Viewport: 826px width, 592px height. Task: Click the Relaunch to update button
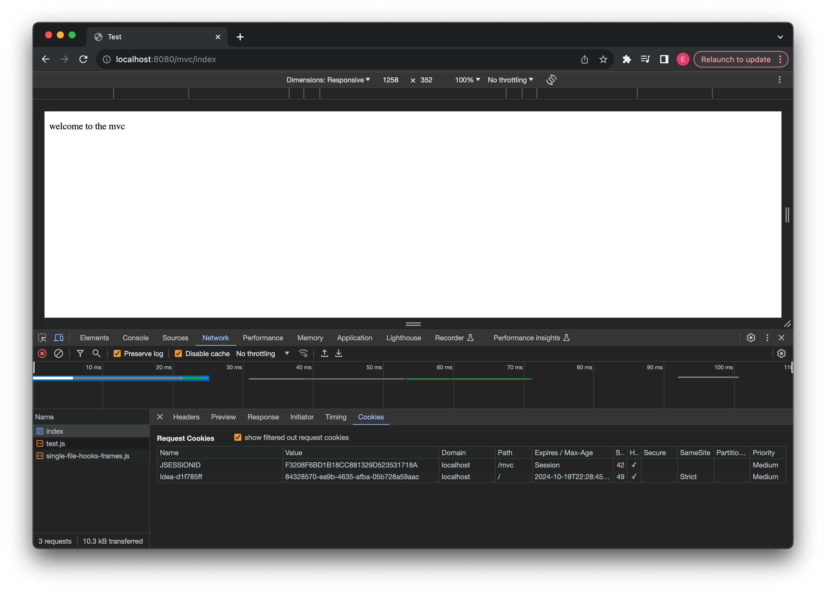735,59
